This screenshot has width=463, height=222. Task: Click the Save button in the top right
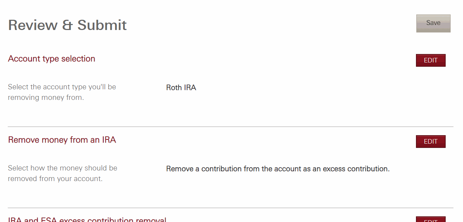click(x=433, y=23)
